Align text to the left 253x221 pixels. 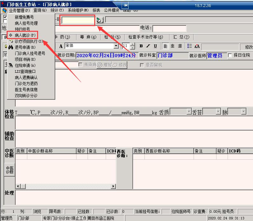tap(165, 46)
